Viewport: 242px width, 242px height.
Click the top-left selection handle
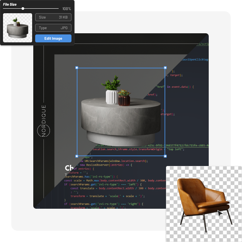(77, 68)
